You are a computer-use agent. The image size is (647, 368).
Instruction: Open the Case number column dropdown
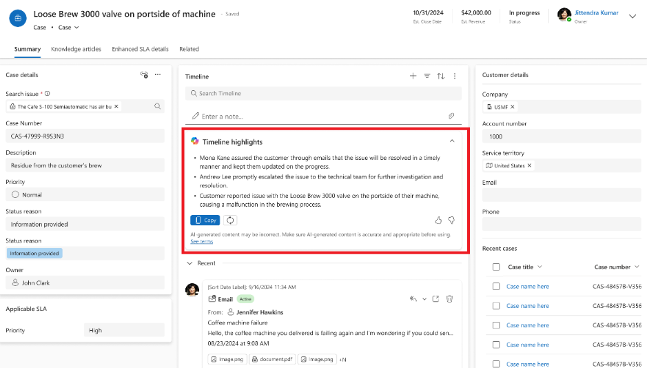click(x=637, y=267)
